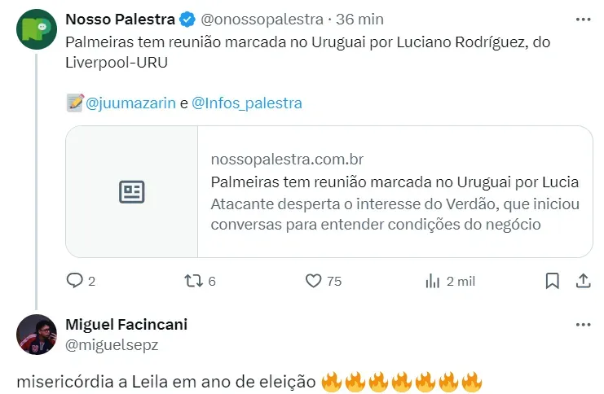Open the views analytics bar icon
604x394 pixels.
click(433, 281)
